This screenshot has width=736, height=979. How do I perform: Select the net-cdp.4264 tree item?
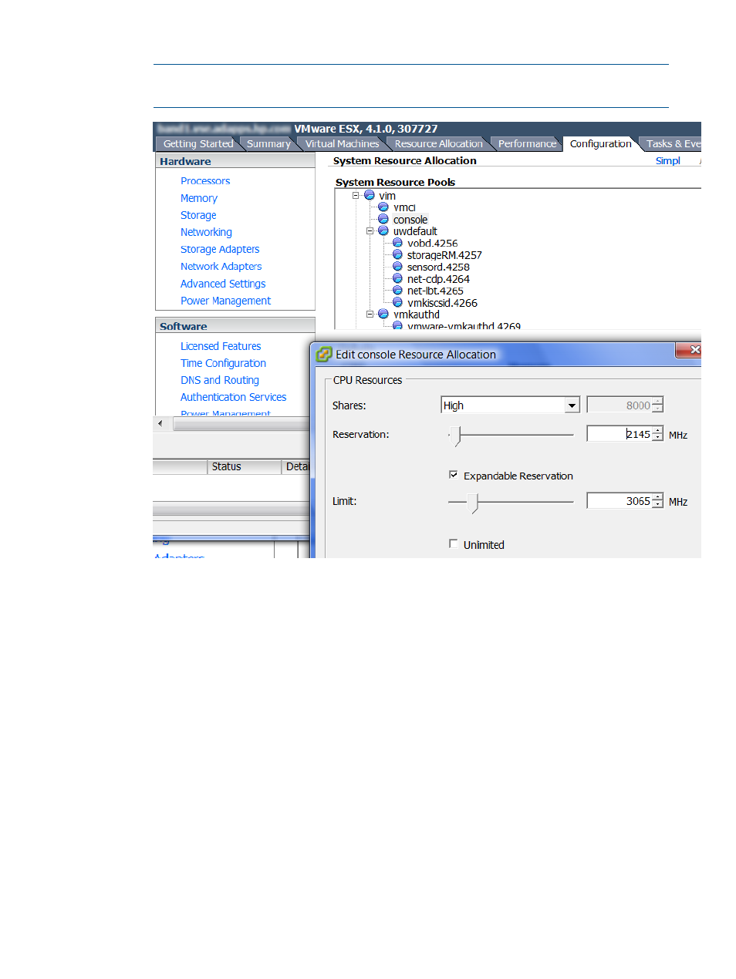438,278
